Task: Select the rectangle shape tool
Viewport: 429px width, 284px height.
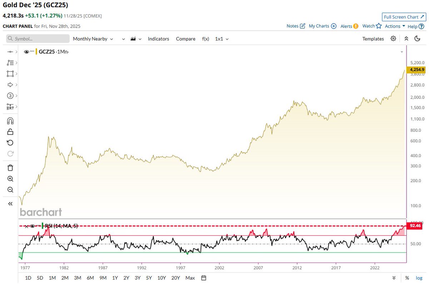Action: pyautogui.click(x=10, y=74)
